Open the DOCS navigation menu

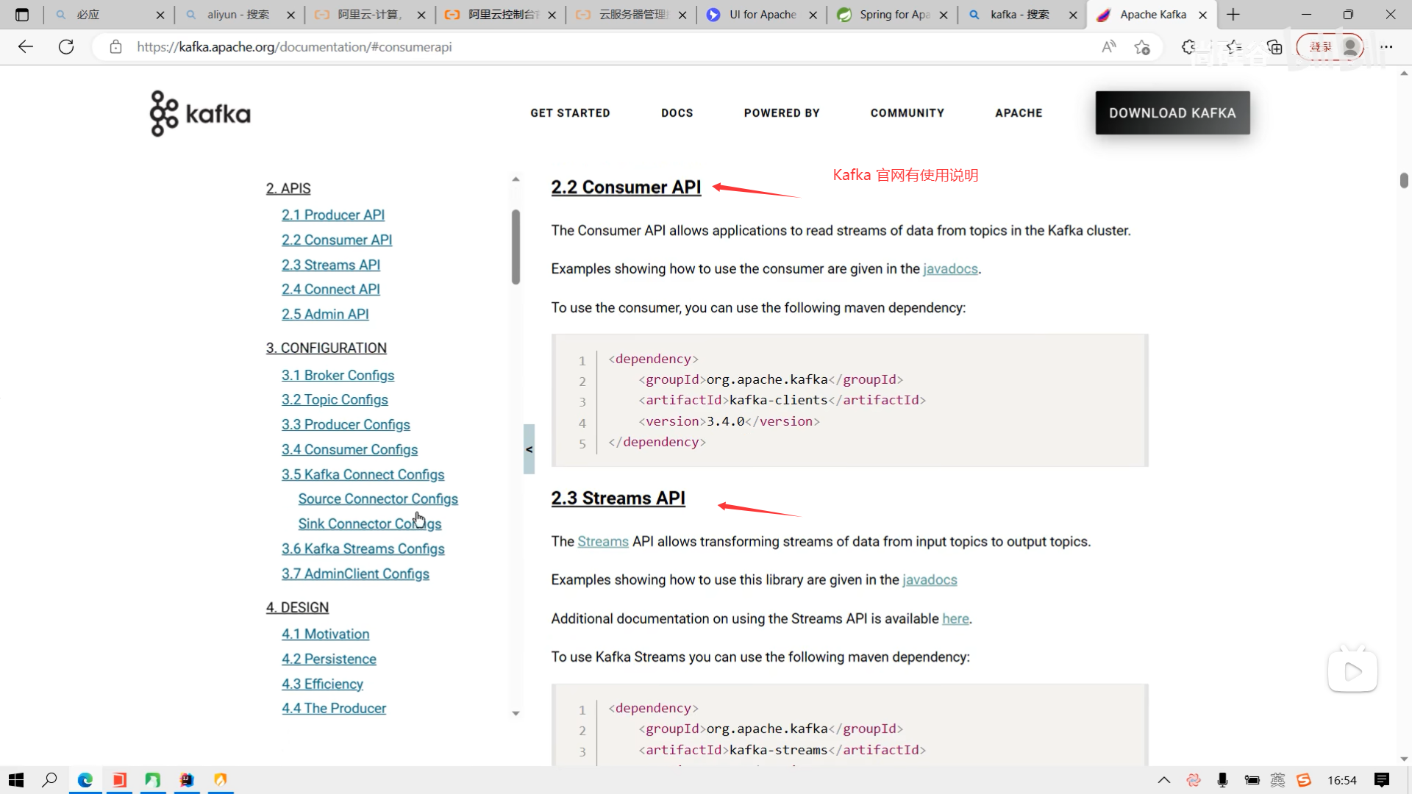pyautogui.click(x=677, y=112)
